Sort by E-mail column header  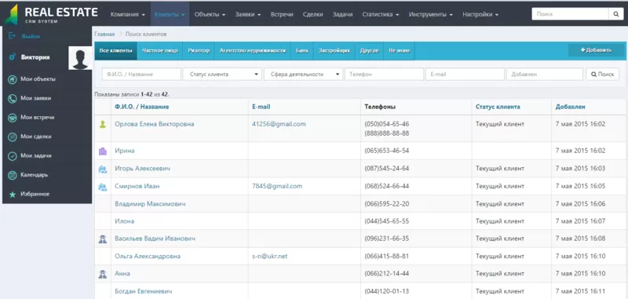261,107
